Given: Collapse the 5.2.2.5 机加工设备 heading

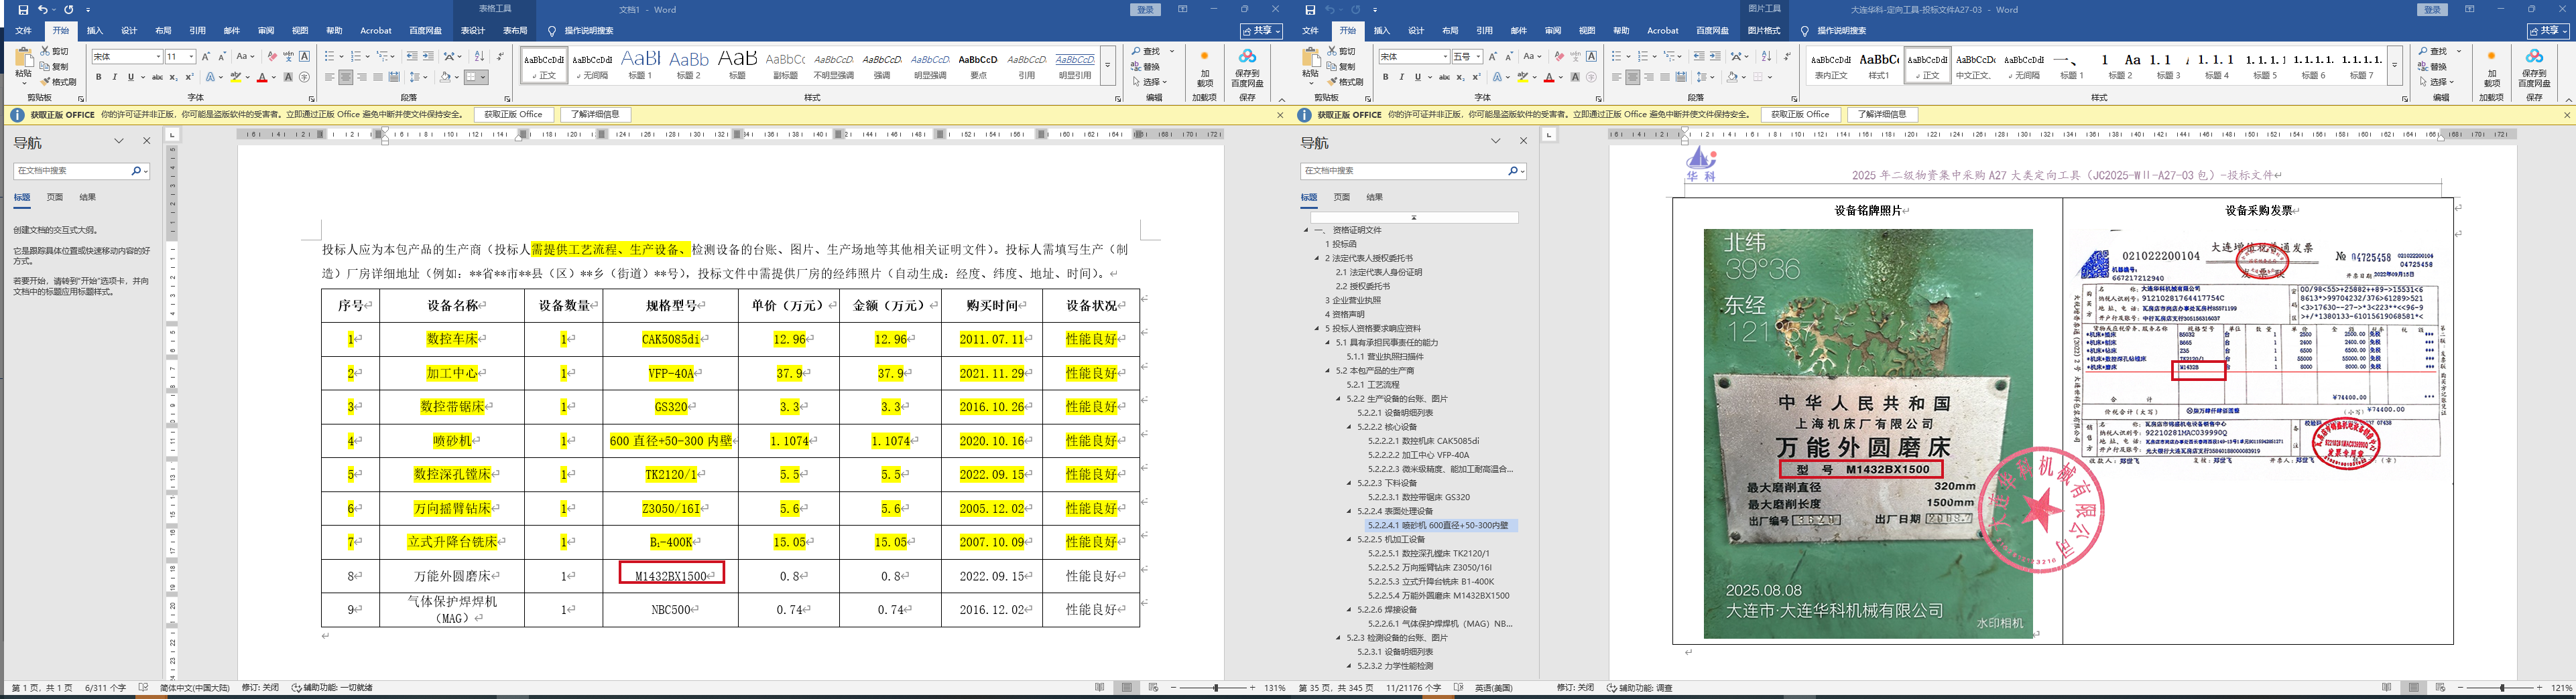Looking at the screenshot, I should [x=1348, y=539].
